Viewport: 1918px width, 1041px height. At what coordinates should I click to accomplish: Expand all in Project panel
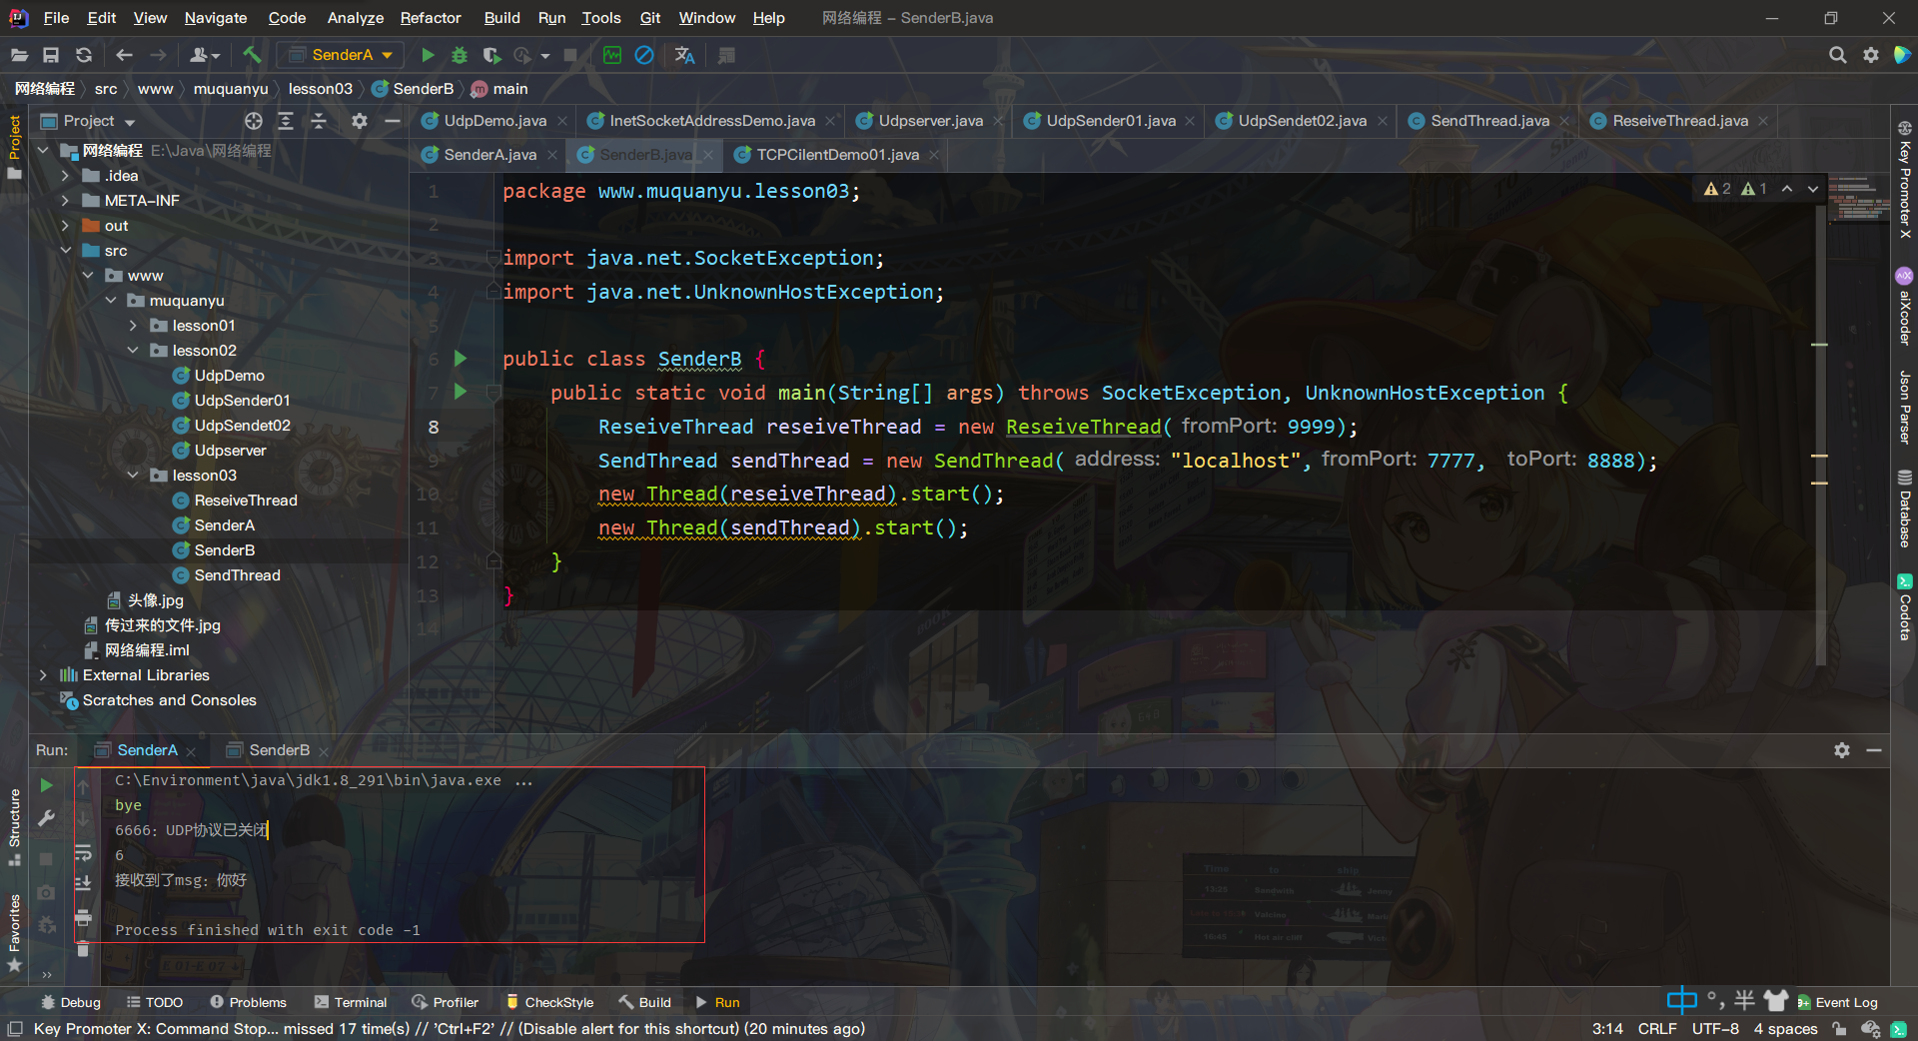tap(286, 121)
